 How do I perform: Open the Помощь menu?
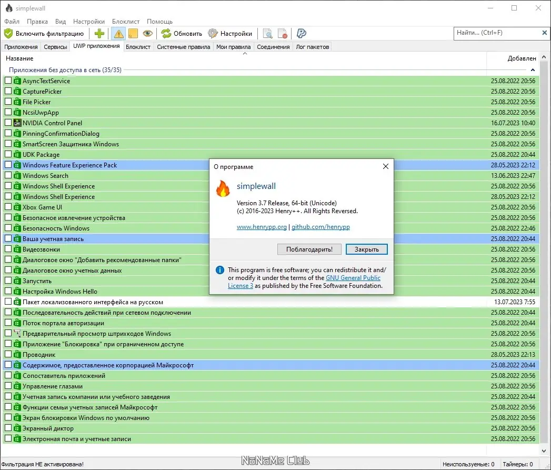(159, 22)
